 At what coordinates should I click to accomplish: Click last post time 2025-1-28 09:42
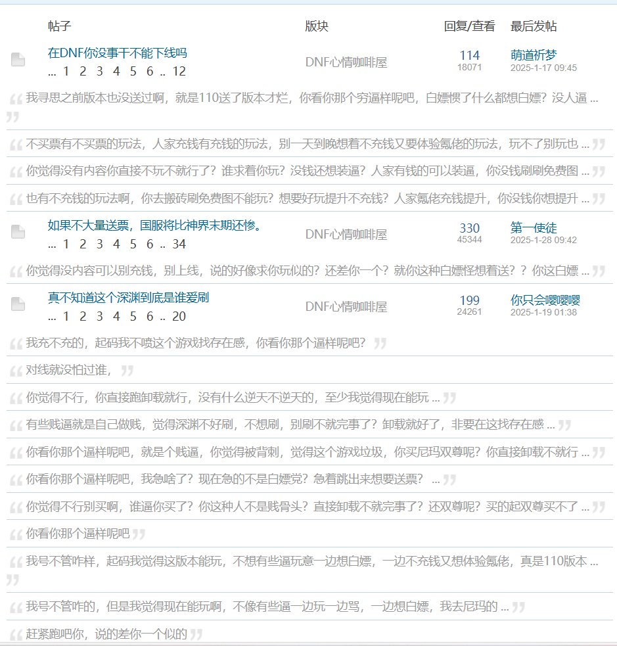(x=543, y=240)
